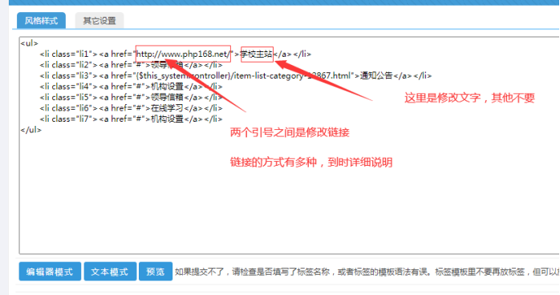
Task: Click the red note 两个引号之间是修改链接
Action: click(x=290, y=133)
